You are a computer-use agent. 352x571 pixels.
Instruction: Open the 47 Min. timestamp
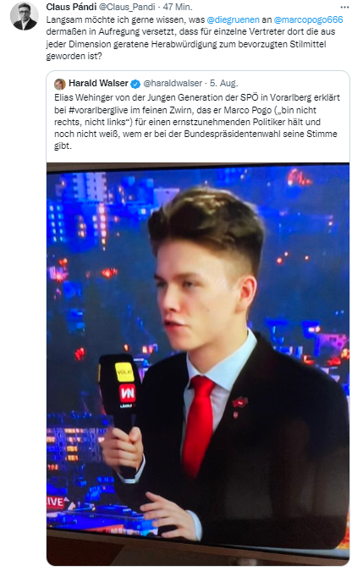tap(178, 7)
